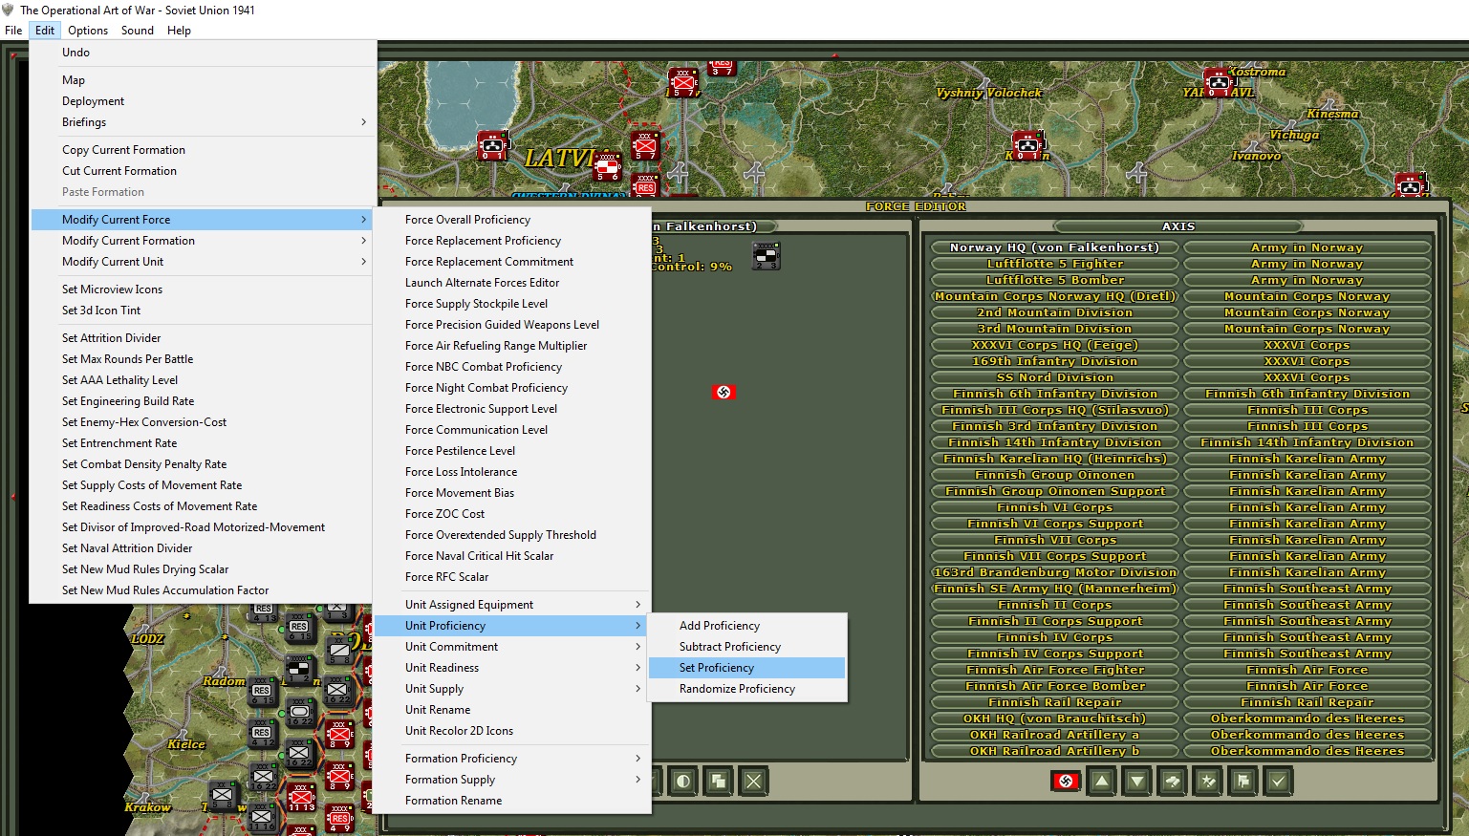Choose Randomize Proficiency
Image resolution: width=1469 pixels, height=836 pixels.
[x=746, y=689]
